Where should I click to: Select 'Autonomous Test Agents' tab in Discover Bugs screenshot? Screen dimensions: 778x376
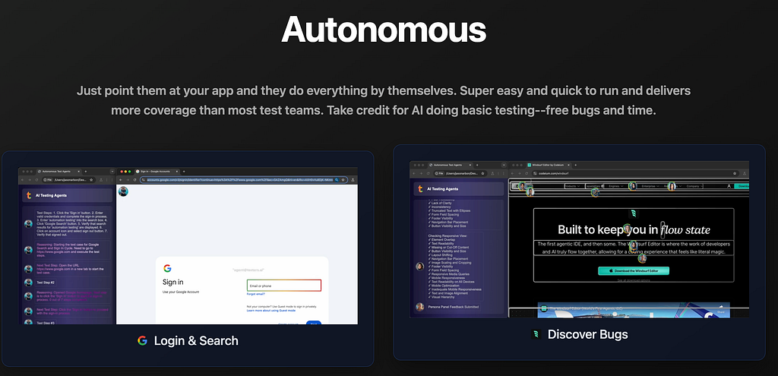pos(451,165)
